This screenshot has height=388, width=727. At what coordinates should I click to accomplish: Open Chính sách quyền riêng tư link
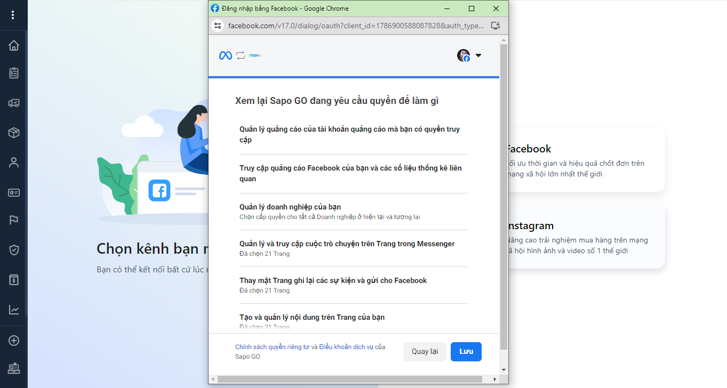coord(273,347)
